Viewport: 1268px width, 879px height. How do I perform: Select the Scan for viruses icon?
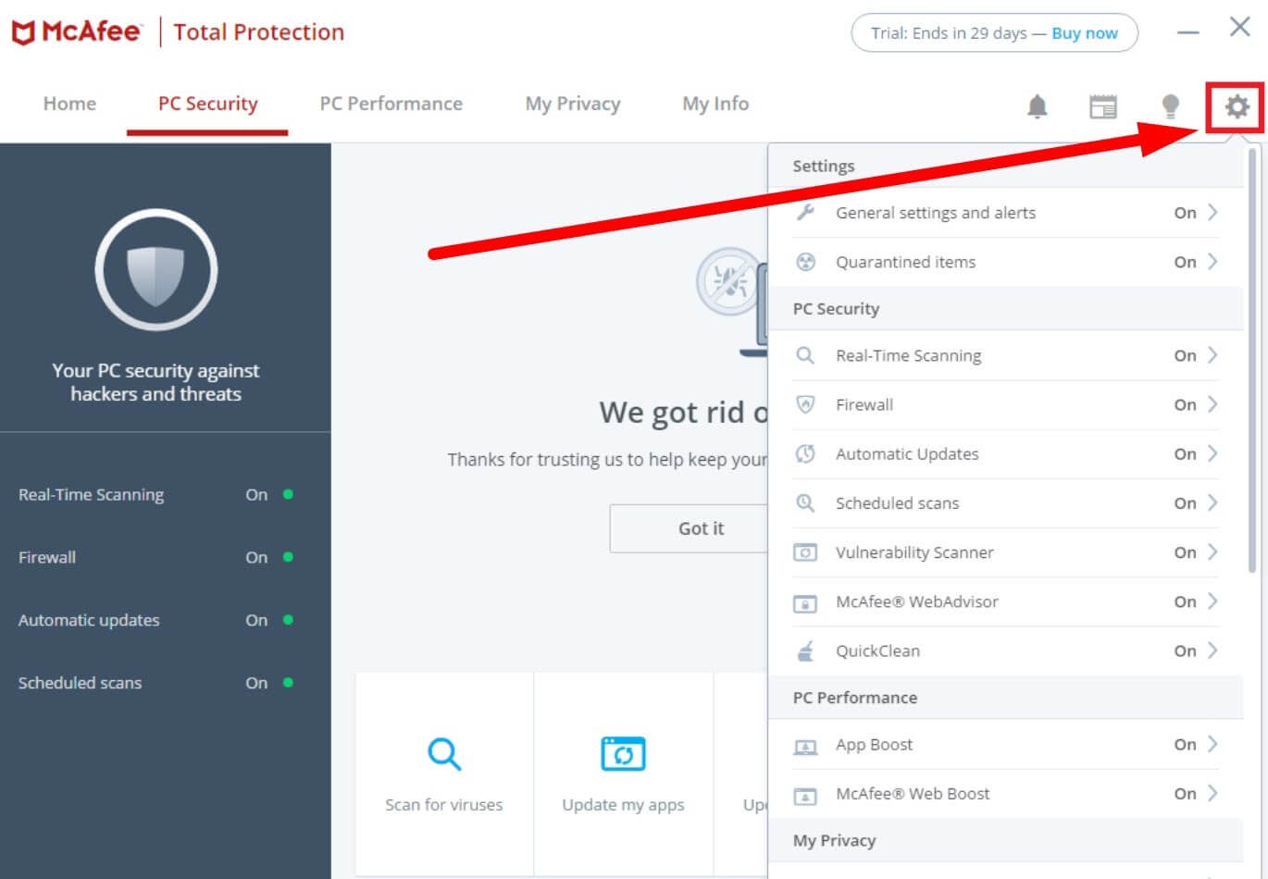[x=443, y=753]
